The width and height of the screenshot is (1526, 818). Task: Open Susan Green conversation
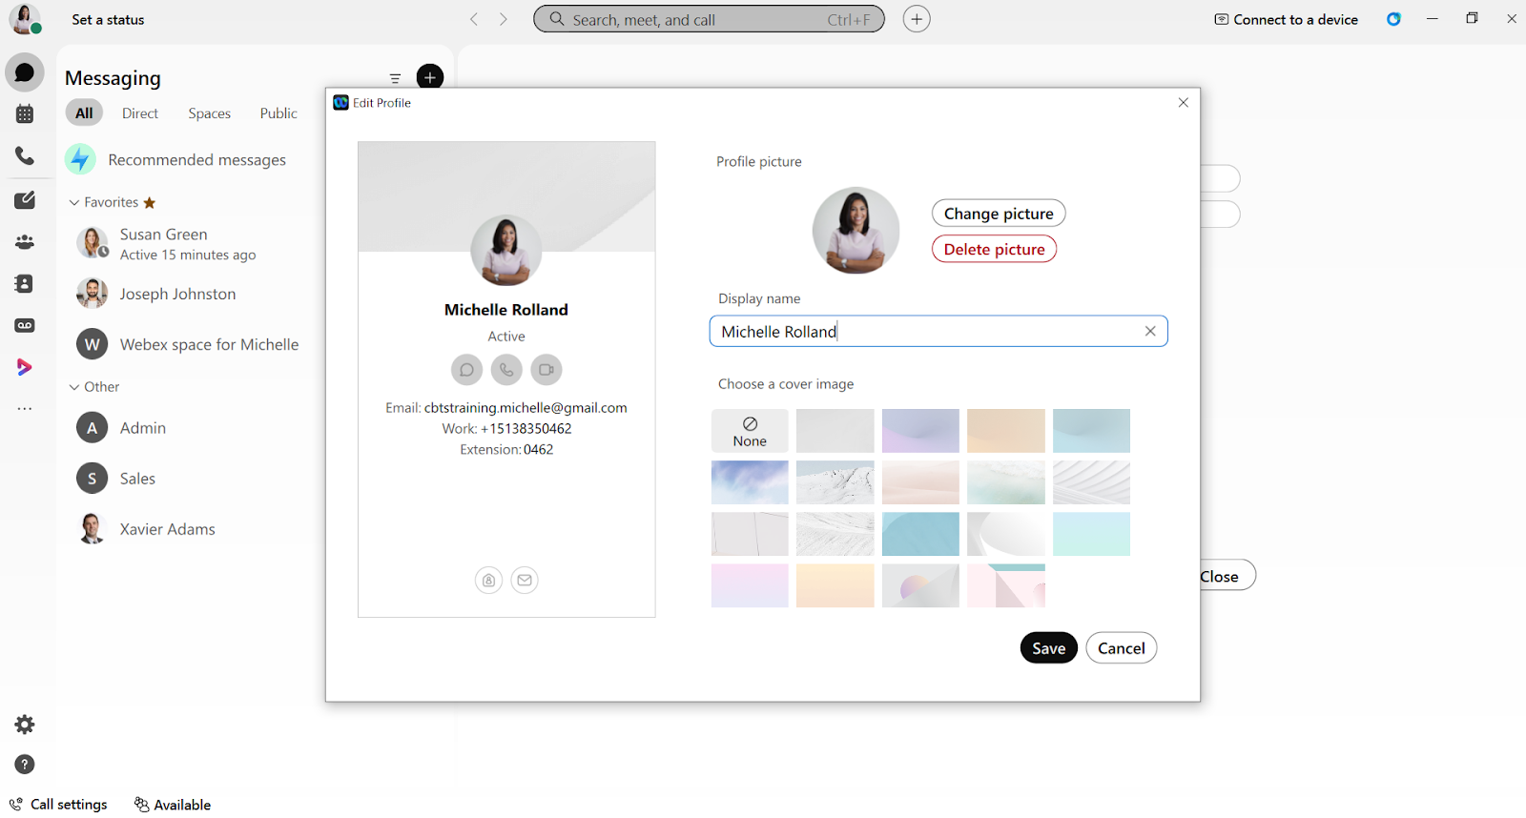(191, 244)
